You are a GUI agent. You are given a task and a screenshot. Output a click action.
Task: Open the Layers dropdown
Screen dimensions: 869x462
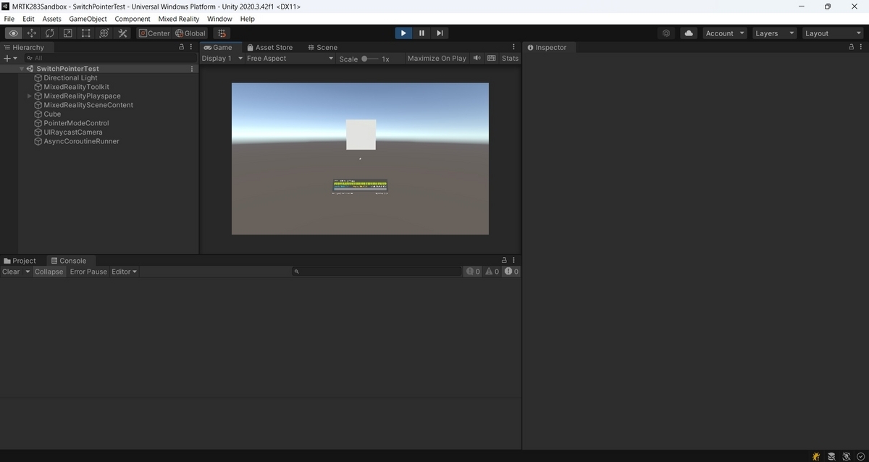tap(774, 33)
